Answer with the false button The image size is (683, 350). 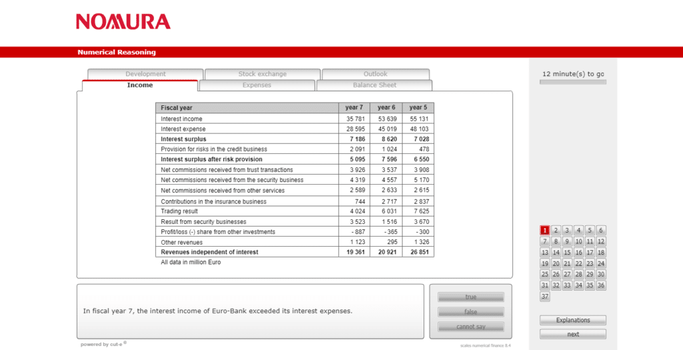(x=471, y=312)
